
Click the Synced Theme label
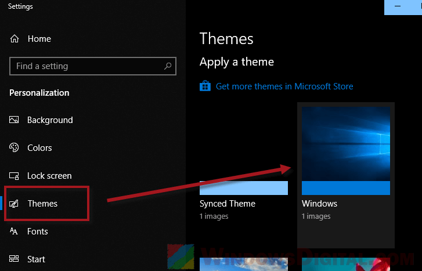point(228,204)
